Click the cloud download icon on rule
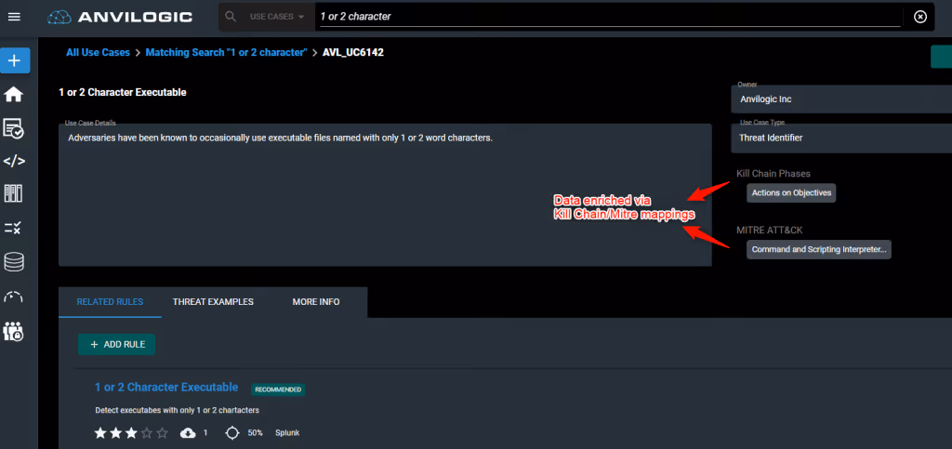The width and height of the screenshot is (952, 449). point(188,432)
